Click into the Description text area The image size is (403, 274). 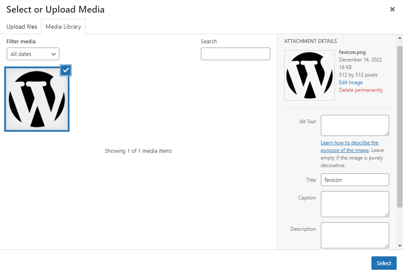tap(354, 235)
